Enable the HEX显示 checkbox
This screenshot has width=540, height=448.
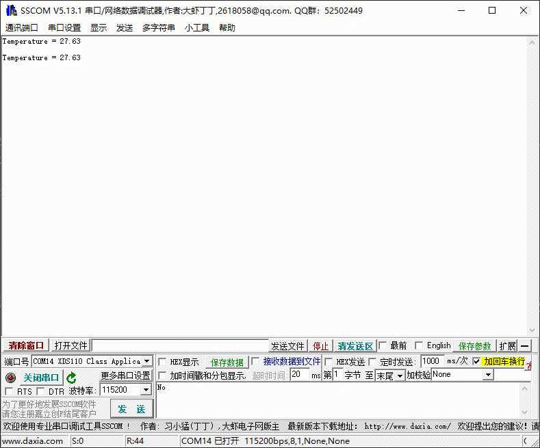coord(162,362)
